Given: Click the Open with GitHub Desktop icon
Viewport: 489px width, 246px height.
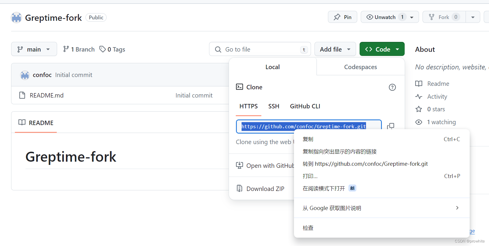Looking at the screenshot, I should pyautogui.click(x=240, y=165).
